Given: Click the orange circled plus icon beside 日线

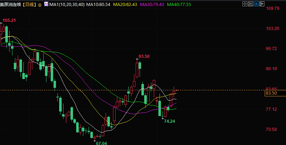Looking at the screenshot, I should tap(40, 5).
